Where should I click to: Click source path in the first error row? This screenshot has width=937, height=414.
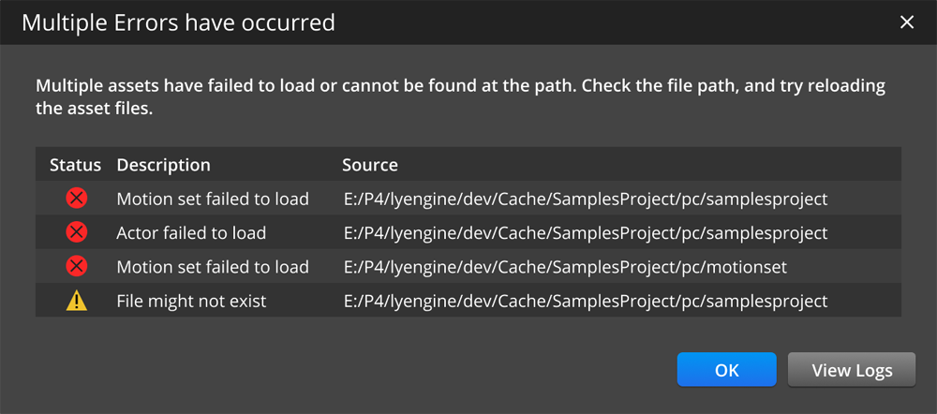pos(585,199)
